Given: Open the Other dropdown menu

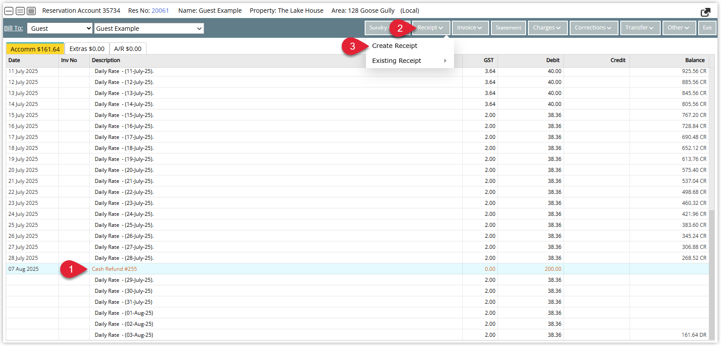Looking at the screenshot, I should point(679,28).
